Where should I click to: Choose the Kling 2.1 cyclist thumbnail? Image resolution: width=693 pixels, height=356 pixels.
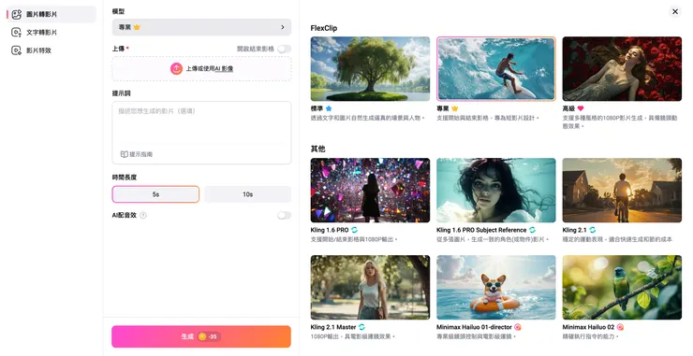622,190
